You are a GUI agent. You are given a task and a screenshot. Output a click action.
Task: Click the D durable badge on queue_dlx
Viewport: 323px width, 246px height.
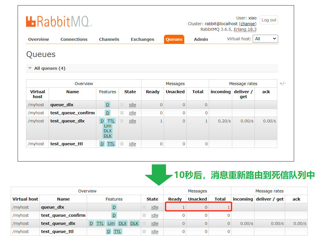(x=107, y=105)
